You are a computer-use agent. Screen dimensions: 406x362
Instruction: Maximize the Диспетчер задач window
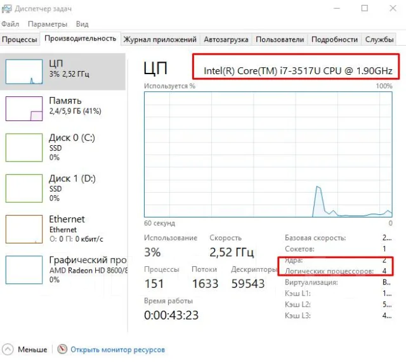[365, 8]
